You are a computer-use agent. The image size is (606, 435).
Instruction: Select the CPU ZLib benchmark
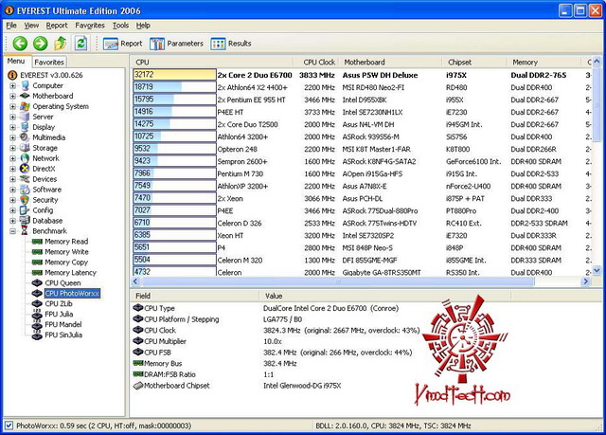click(x=53, y=304)
